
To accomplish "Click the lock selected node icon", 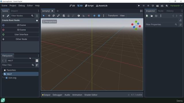I will click(x=68, y=16).
